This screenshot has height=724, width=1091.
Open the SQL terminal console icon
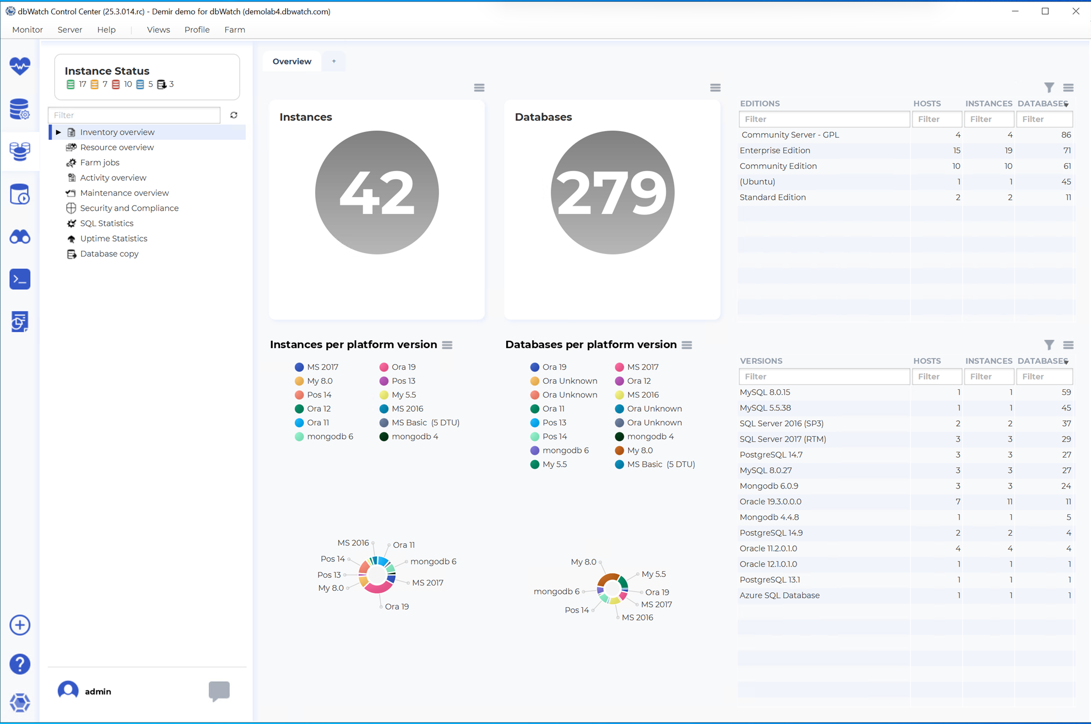pos(20,279)
